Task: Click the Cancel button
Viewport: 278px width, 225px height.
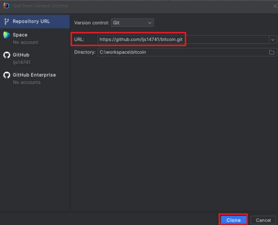Action: [x=263, y=220]
